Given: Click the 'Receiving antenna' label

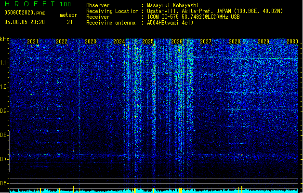Looking at the screenshot, I should 111,23.
